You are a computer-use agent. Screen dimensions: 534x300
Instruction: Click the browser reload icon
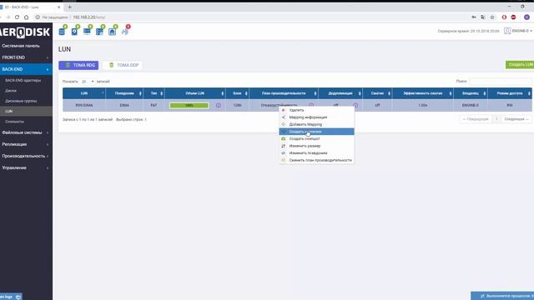click(x=17, y=17)
